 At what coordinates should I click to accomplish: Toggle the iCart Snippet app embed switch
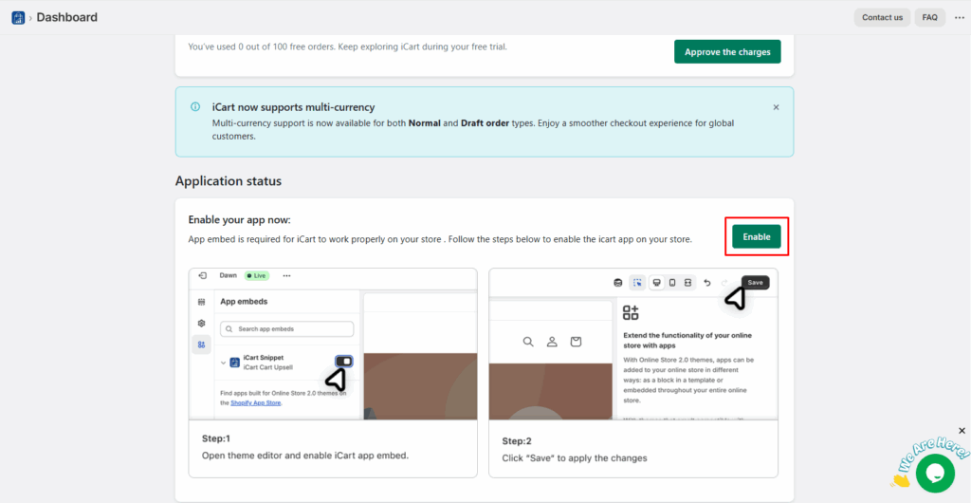click(344, 362)
